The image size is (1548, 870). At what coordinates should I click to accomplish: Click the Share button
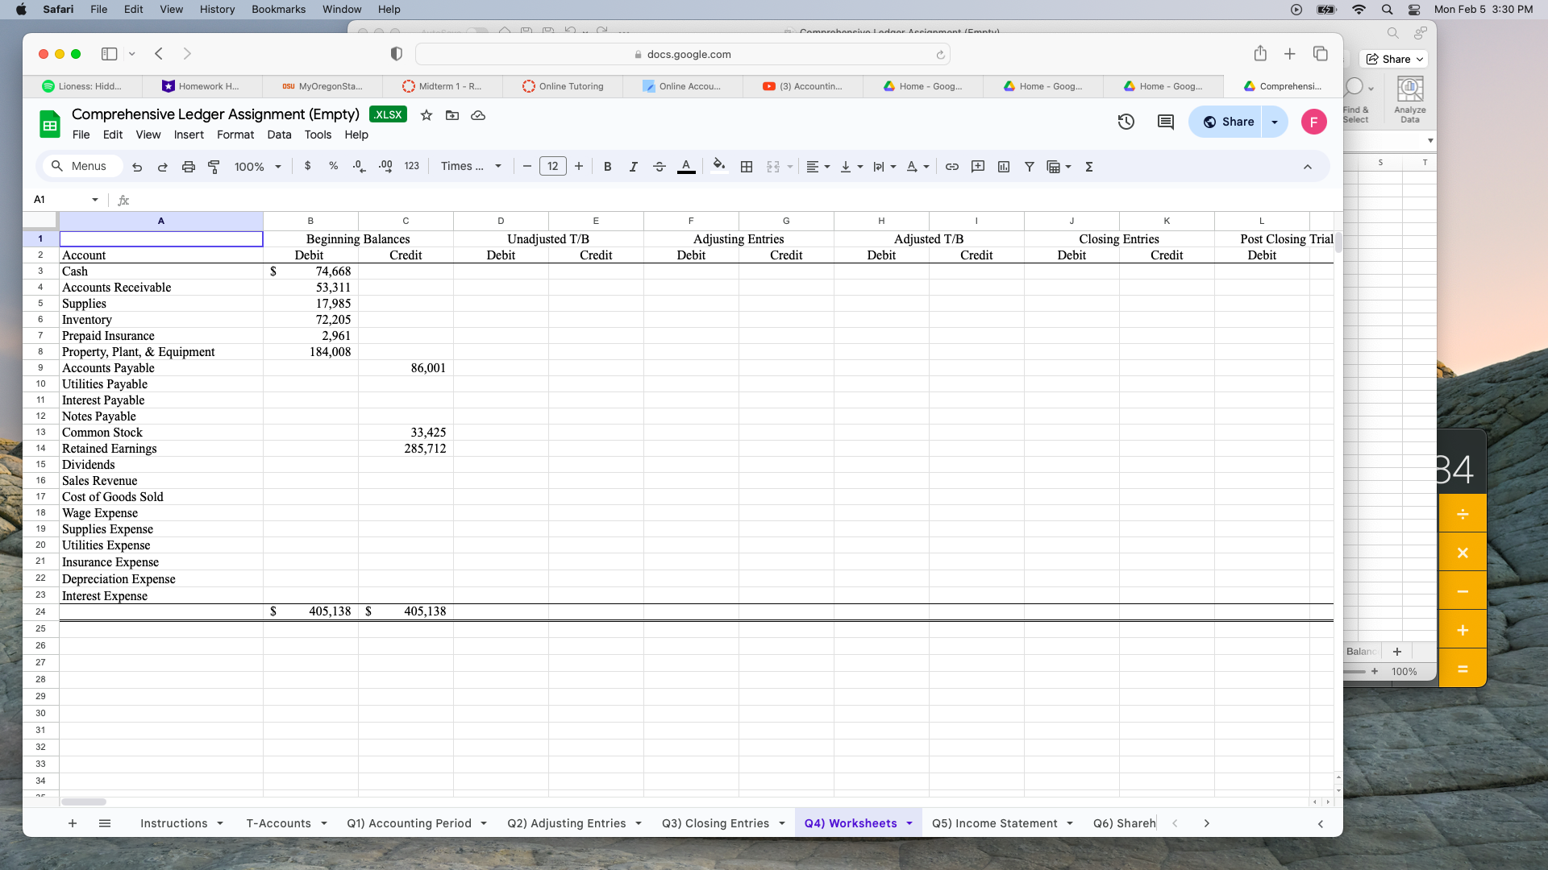[x=1227, y=122]
